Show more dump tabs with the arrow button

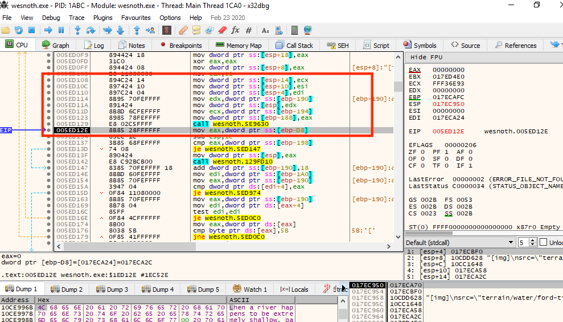(344, 288)
